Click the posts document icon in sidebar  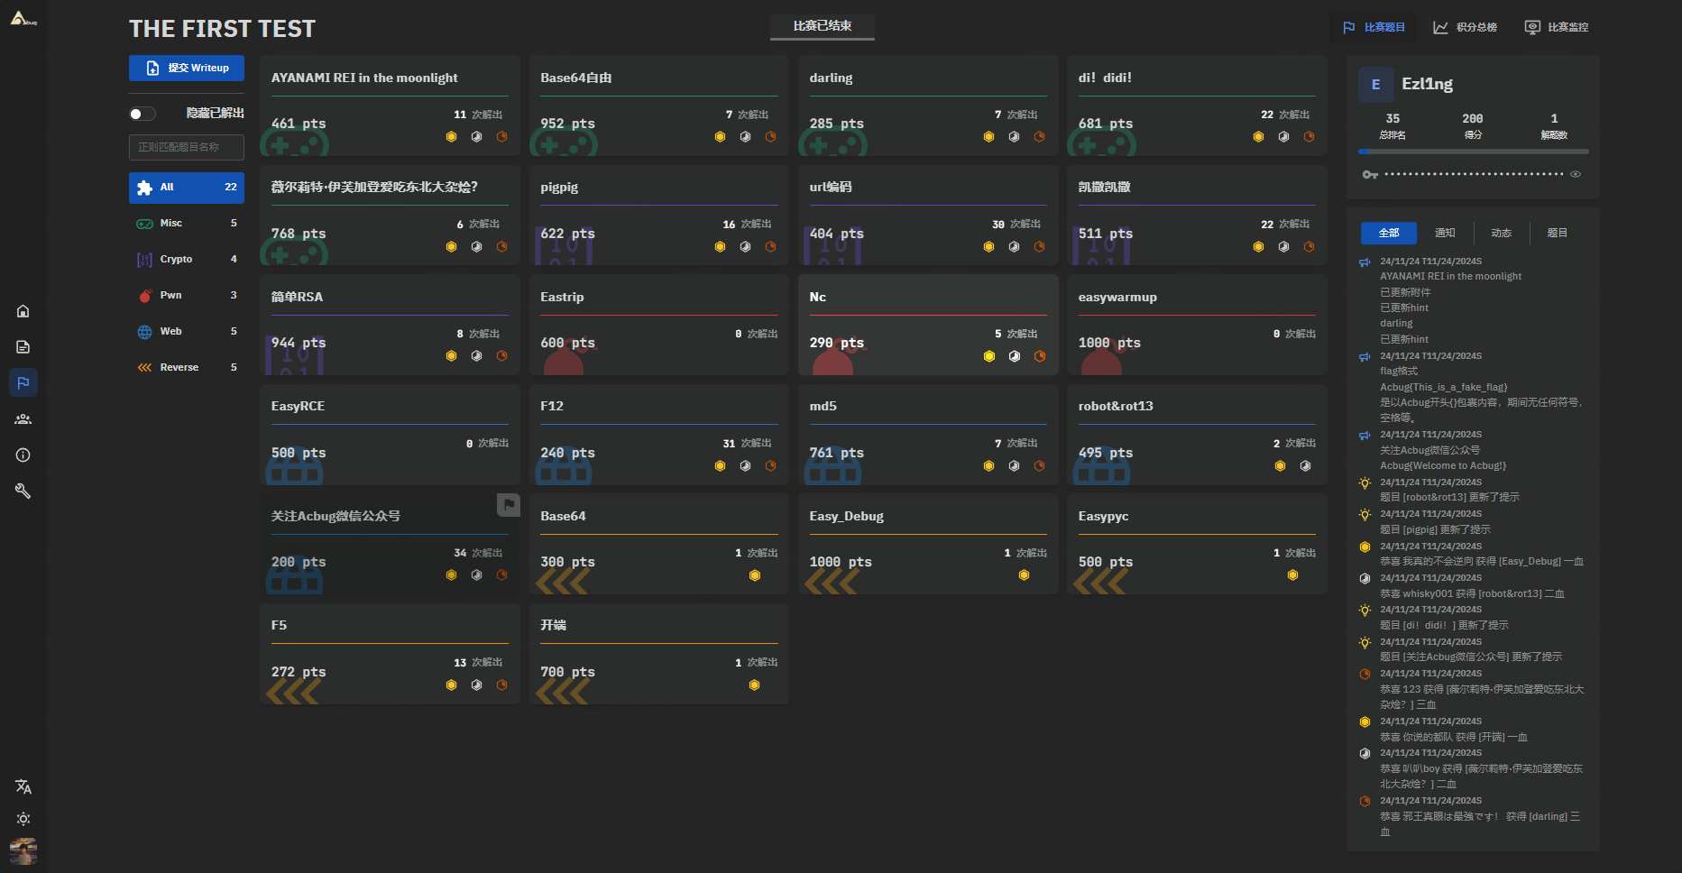pos(23,347)
